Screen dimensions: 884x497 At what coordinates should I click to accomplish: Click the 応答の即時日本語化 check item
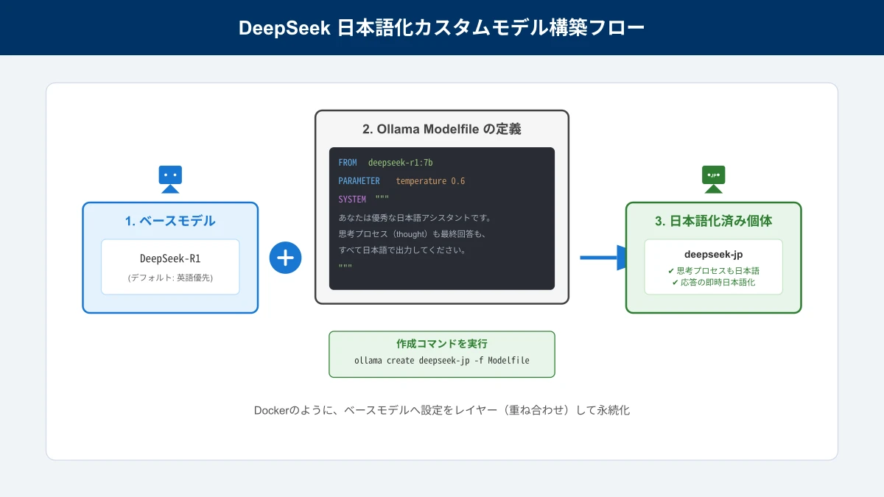coord(713,282)
